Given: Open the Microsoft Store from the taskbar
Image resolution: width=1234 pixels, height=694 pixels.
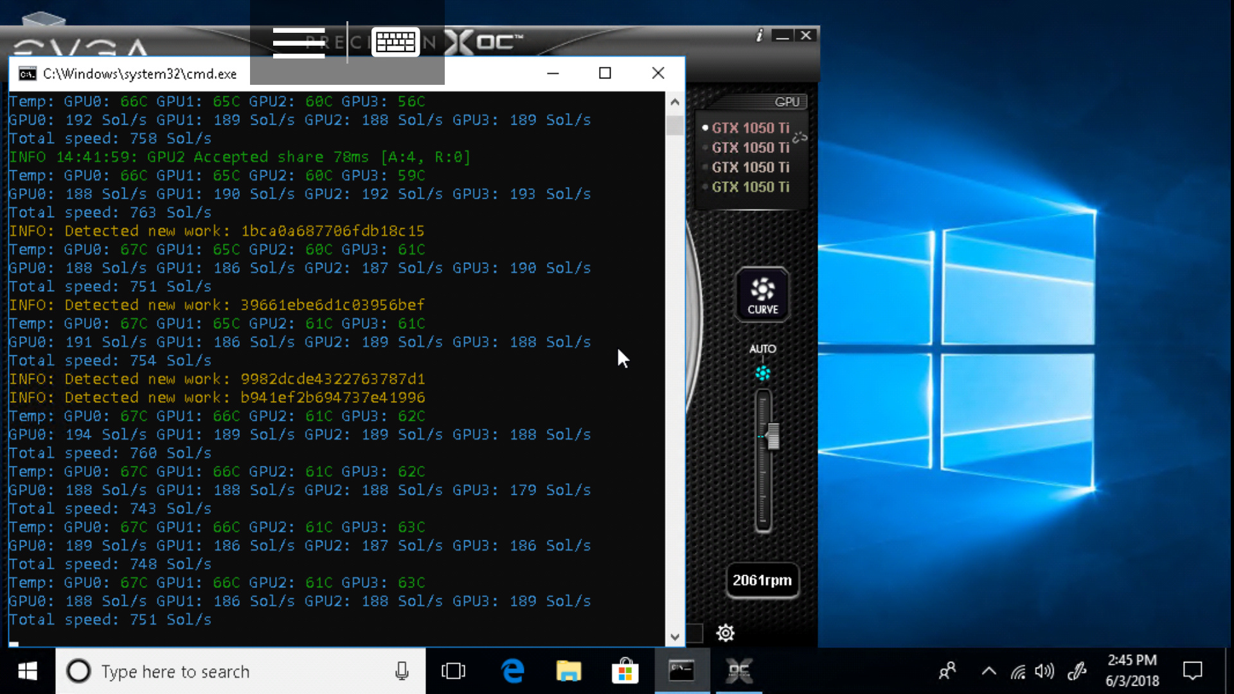Looking at the screenshot, I should tap(625, 671).
